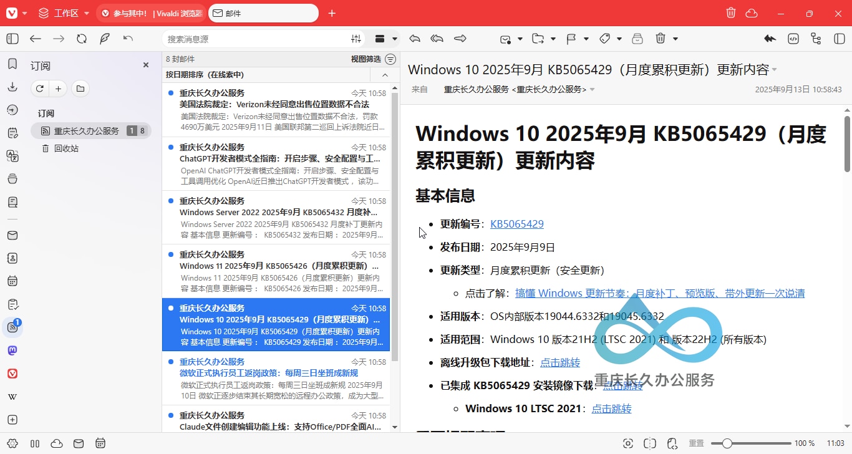This screenshot has width=852, height=454.
Task: Open the Vivaldi main menu logo
Action: tap(12, 13)
